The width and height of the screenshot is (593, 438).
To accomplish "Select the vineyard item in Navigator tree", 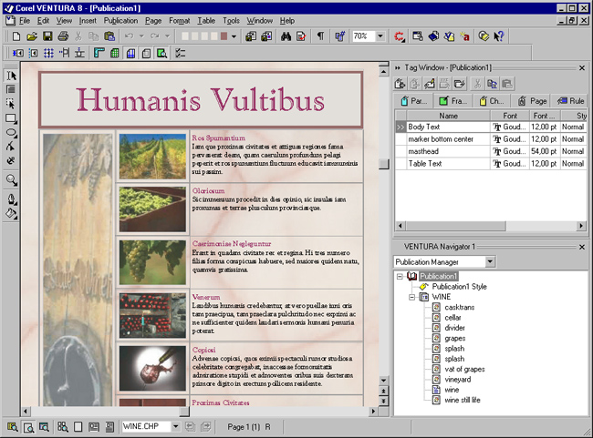I will point(459,379).
